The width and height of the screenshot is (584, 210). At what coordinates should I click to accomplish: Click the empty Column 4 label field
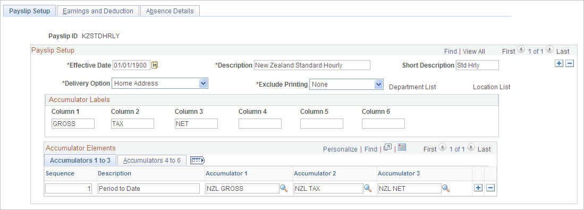pyautogui.click(x=260, y=124)
